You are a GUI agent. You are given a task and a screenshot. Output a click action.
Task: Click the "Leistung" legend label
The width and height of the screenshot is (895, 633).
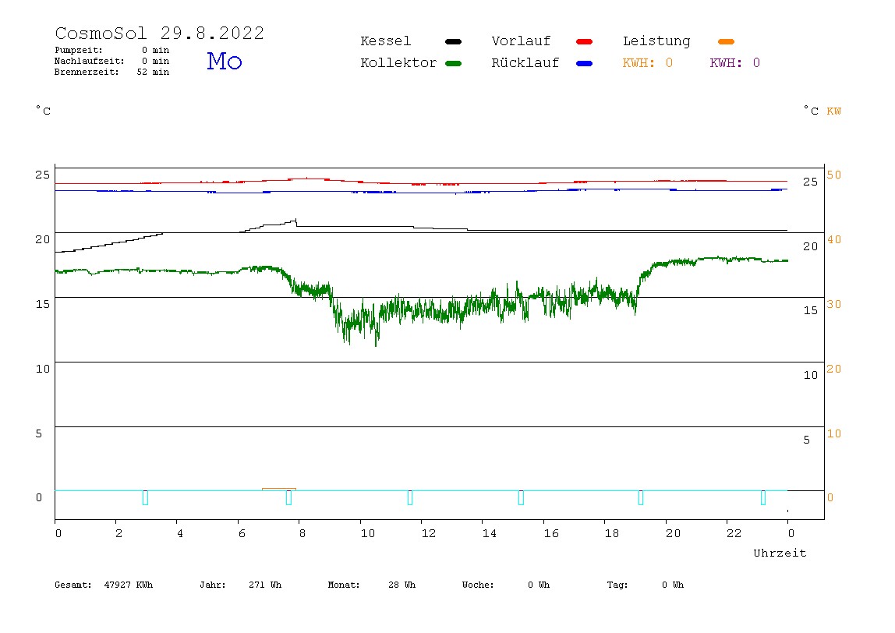pos(656,41)
